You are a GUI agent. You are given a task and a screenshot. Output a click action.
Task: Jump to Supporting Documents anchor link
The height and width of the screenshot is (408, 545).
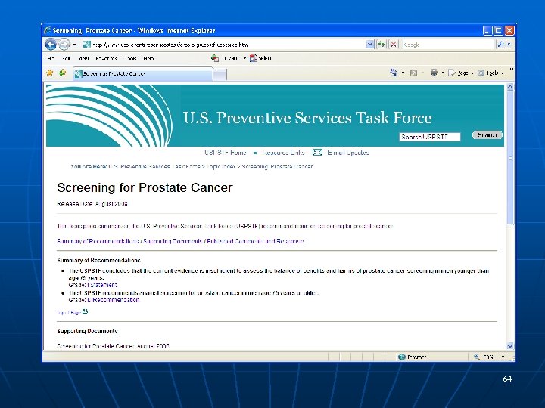click(173, 241)
